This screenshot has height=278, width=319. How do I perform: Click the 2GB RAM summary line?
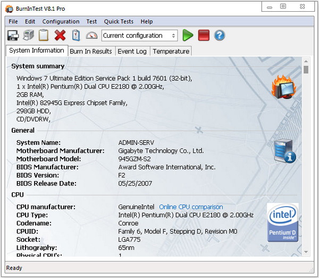(x=30, y=95)
